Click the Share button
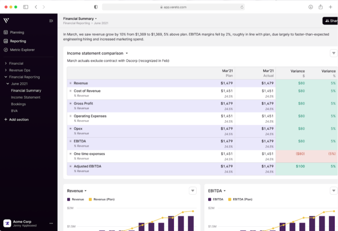 [330, 21]
